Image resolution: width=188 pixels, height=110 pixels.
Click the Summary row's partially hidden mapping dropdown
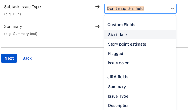click(176, 28)
